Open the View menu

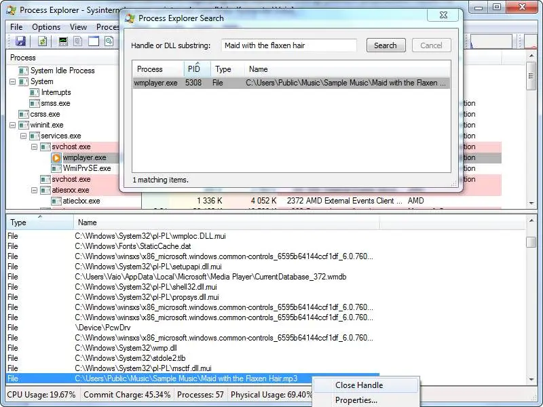tap(77, 26)
